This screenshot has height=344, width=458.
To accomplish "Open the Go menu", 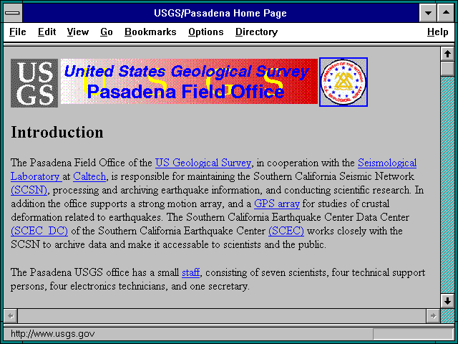I will (x=107, y=32).
